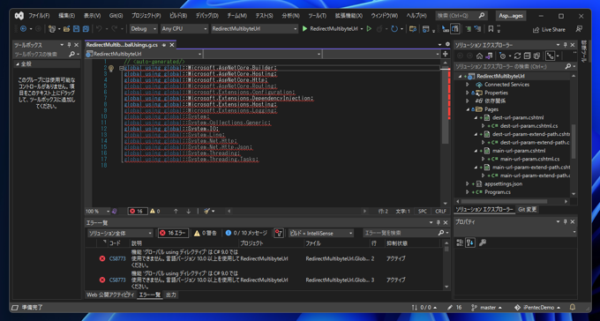
Task: Click the Redo arrow icon
Action: coord(115,29)
